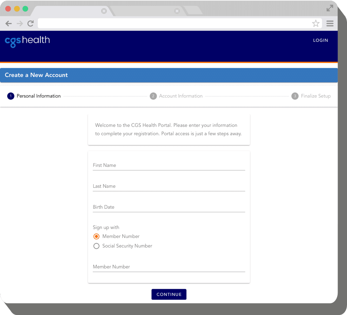
Task: Click the CONTINUE button
Action: point(169,294)
